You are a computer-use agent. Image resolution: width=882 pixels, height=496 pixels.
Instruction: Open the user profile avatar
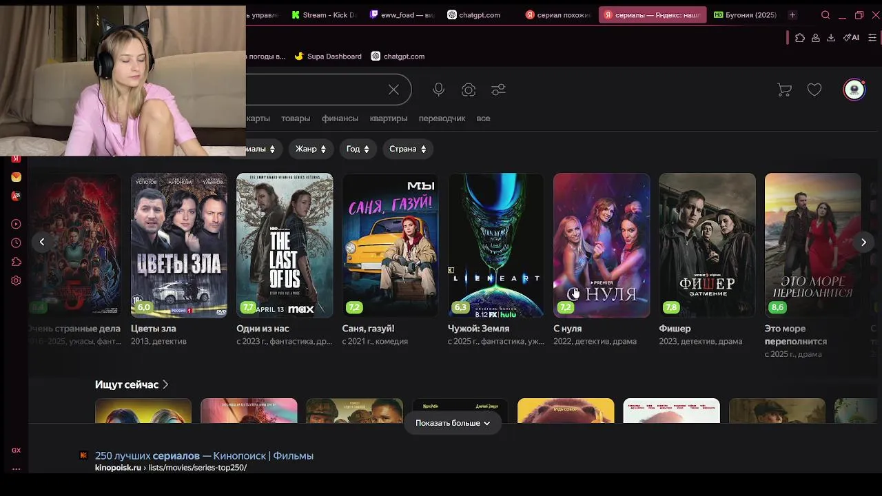click(854, 90)
